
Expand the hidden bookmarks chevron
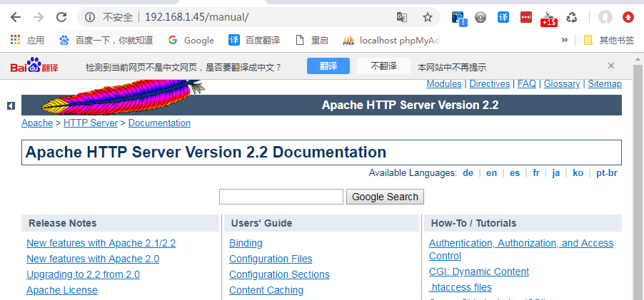(565, 40)
